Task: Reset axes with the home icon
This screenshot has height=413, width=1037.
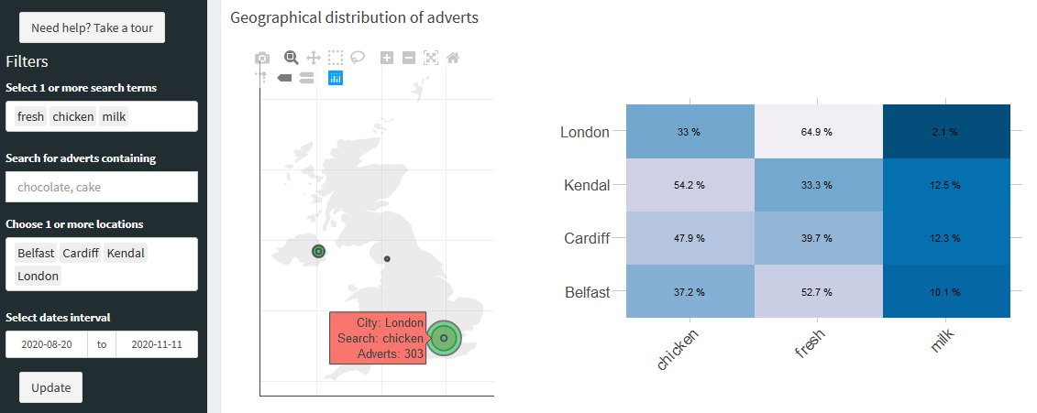Action: tap(453, 58)
